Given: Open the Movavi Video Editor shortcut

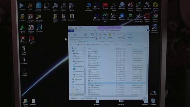Looking at the screenshot, I should [39, 7].
